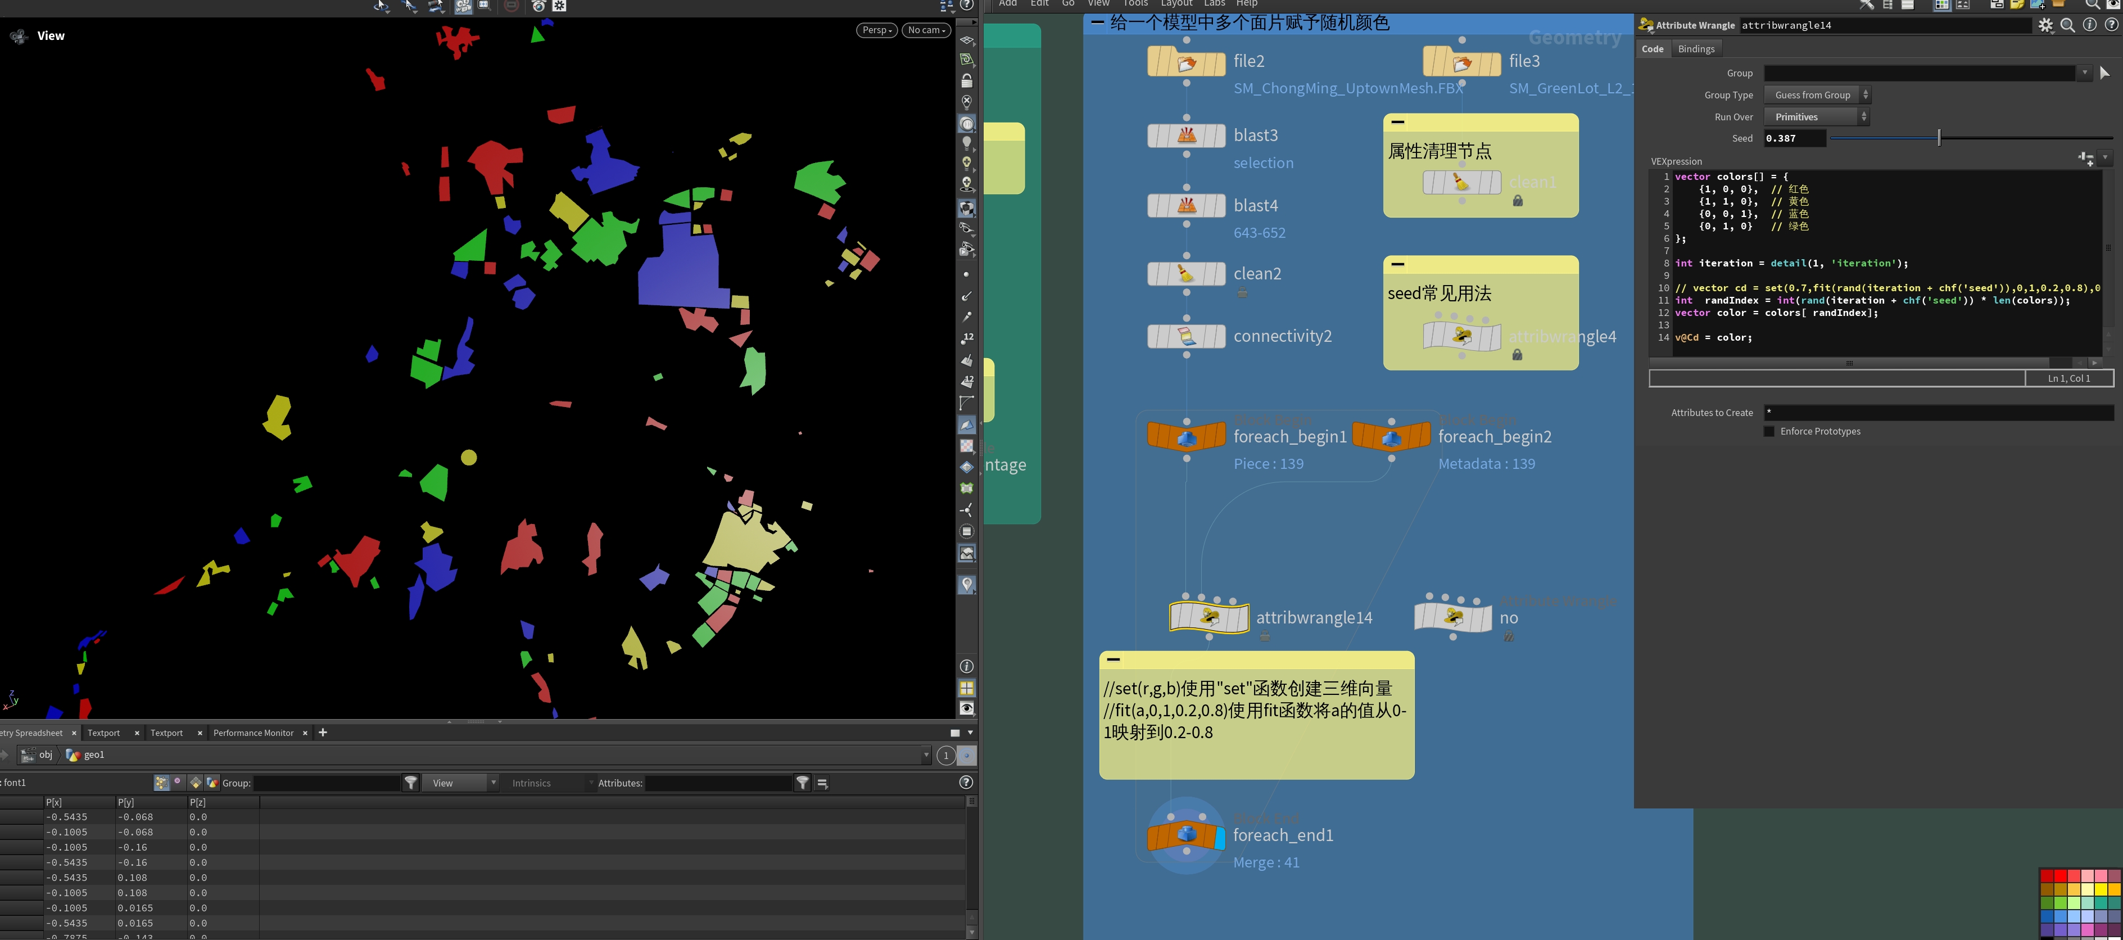
Task: Open the Performance Monitor tab
Action: (253, 733)
